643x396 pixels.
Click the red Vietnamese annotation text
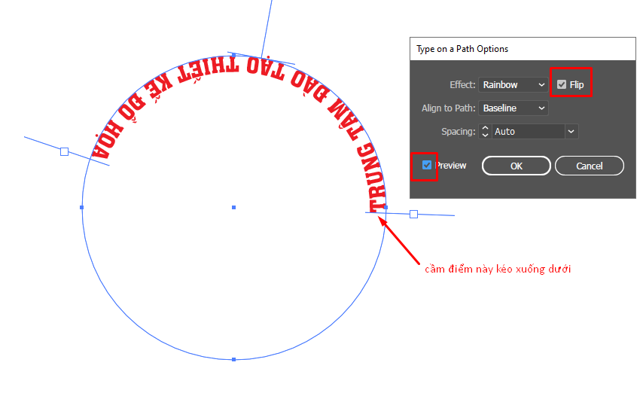click(498, 269)
